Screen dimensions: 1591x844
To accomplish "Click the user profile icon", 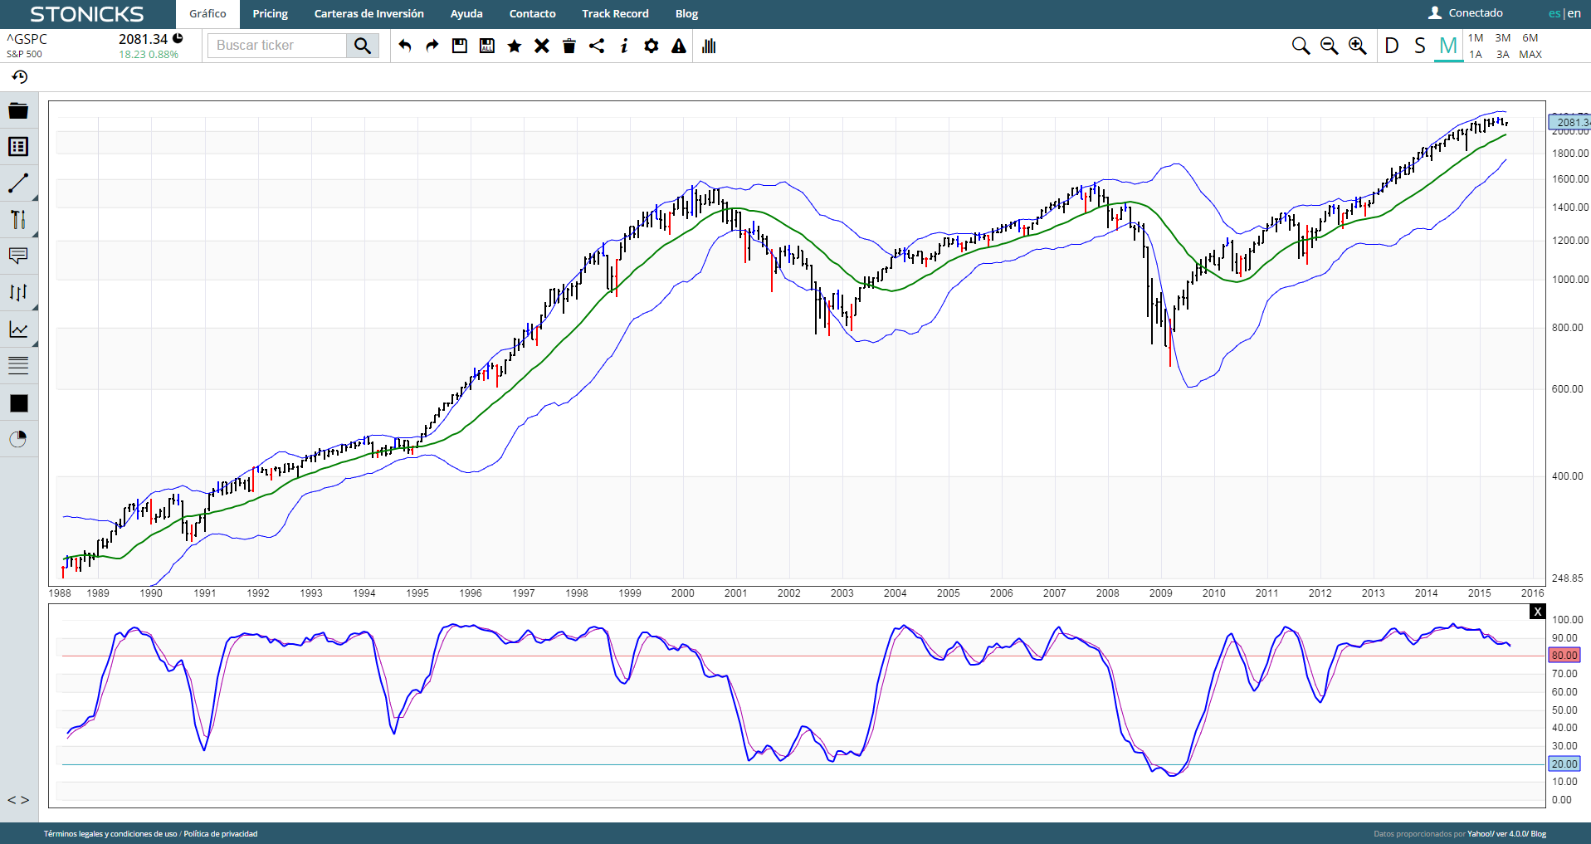I will (1435, 13).
